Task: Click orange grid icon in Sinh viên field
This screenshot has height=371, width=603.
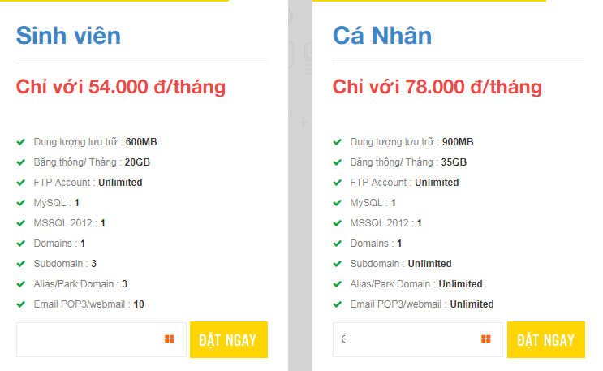Action: point(169,339)
